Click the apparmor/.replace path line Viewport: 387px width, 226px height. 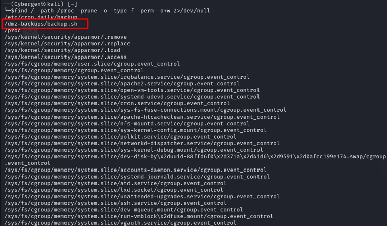67,44
